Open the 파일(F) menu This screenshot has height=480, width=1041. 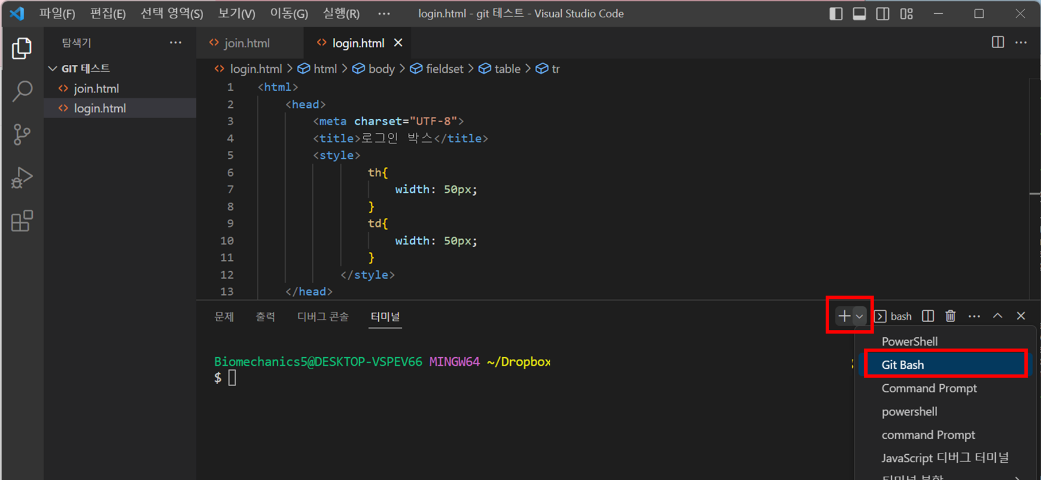click(x=57, y=14)
